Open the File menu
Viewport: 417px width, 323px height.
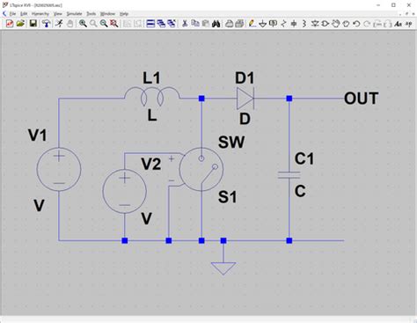pyautogui.click(x=12, y=14)
